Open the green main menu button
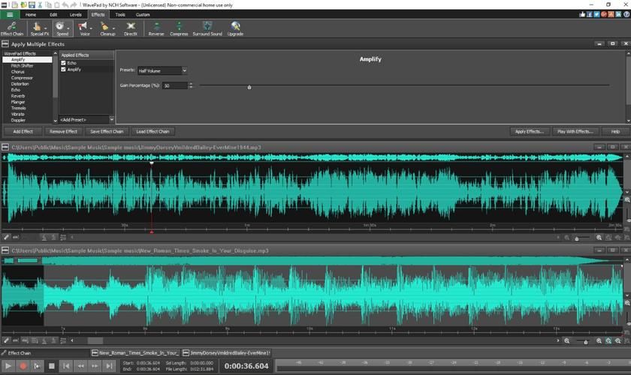The image size is (631, 375). coord(10,14)
